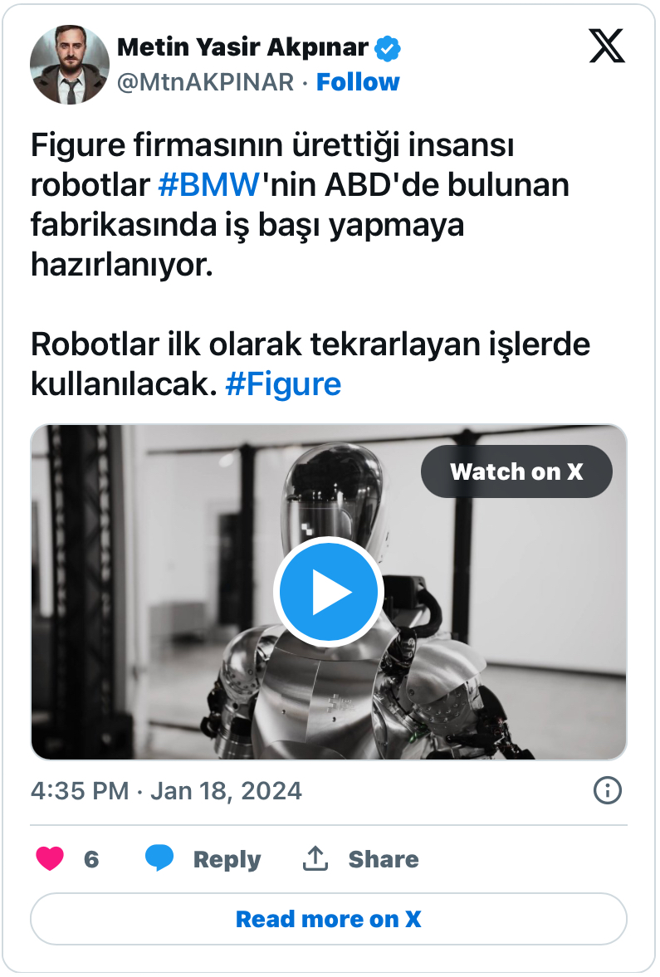660x977 pixels.
Task: Click the blue verified badge
Action: point(387,48)
